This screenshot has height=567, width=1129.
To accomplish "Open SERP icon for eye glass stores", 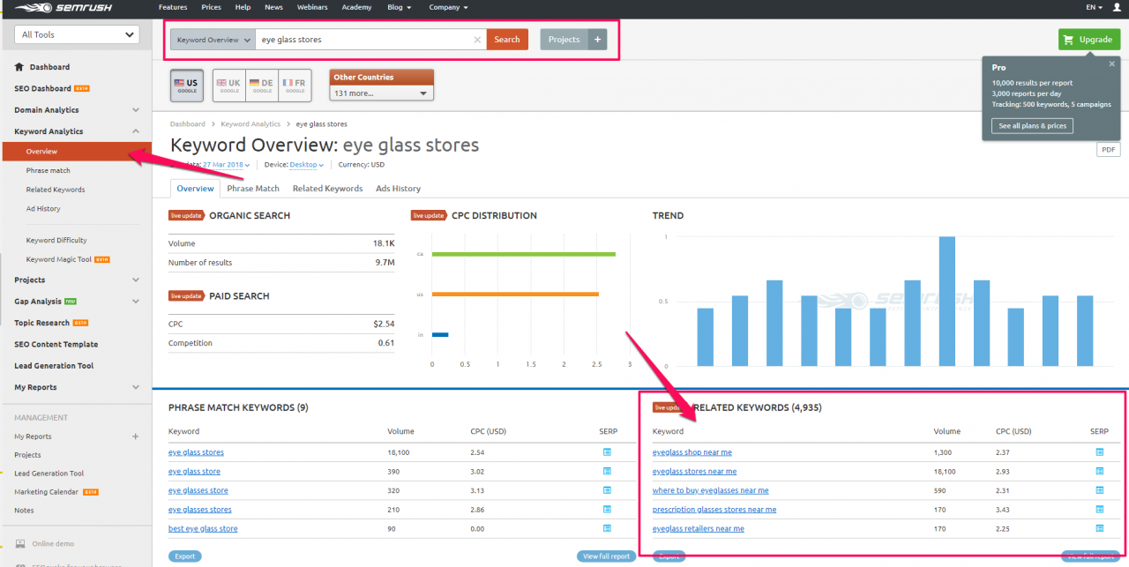I will pos(607,451).
